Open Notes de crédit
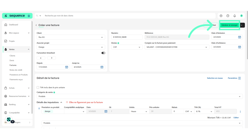 [16, 70]
